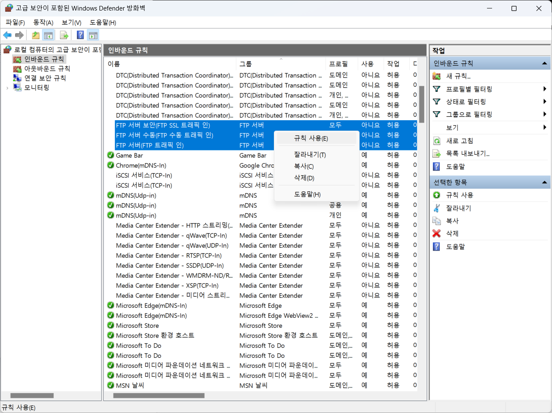This screenshot has height=413, width=552.
Task: Open the 그룹으로 필터링 submenu arrow
Action: coord(545,114)
